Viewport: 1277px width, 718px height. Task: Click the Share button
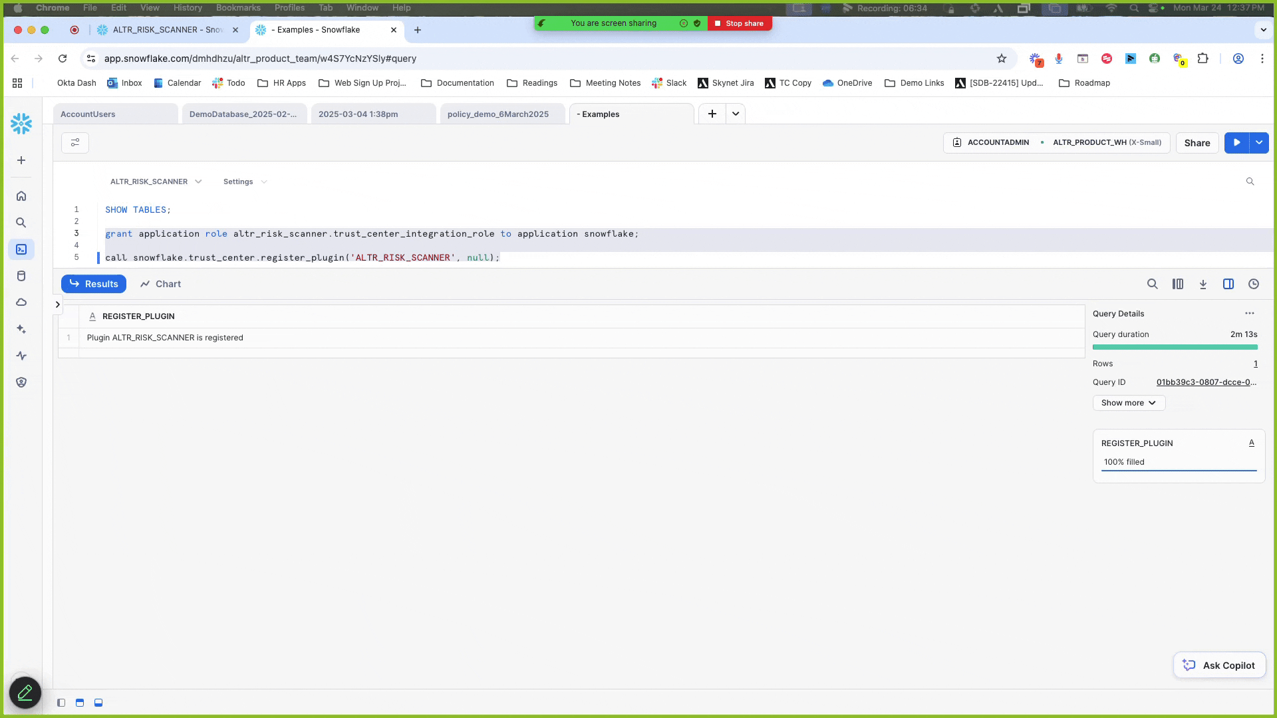[x=1197, y=143]
